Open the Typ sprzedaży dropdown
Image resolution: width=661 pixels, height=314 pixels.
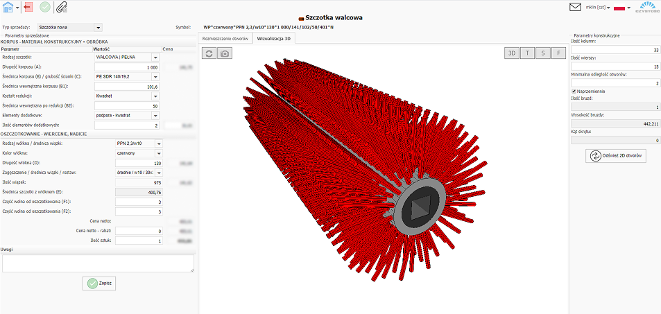coord(98,28)
